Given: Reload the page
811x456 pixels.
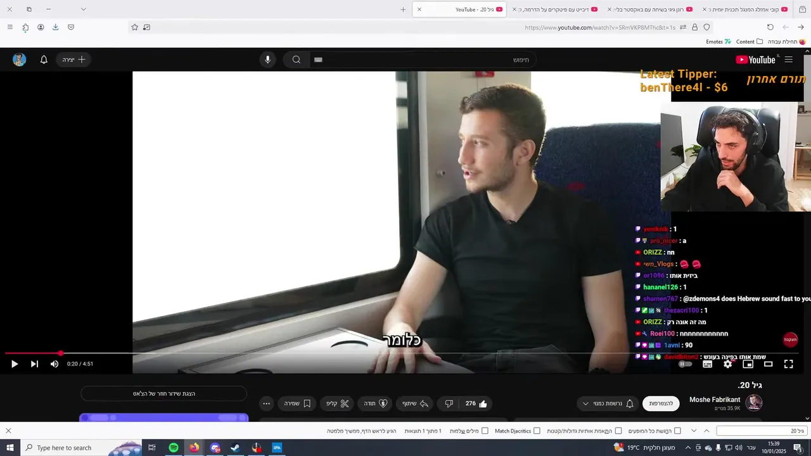Looking at the screenshot, I should 770,27.
